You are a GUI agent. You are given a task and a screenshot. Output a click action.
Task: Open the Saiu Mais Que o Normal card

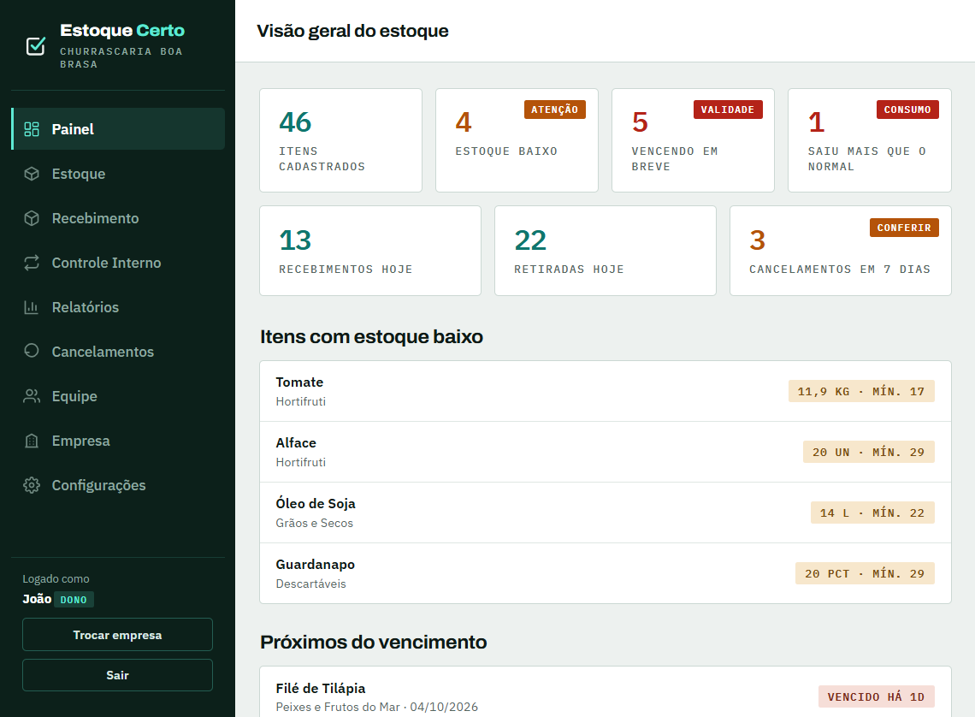point(869,140)
